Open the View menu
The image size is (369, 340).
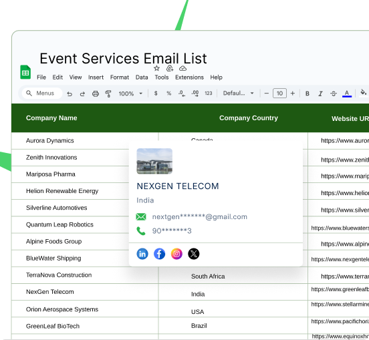[76, 77]
